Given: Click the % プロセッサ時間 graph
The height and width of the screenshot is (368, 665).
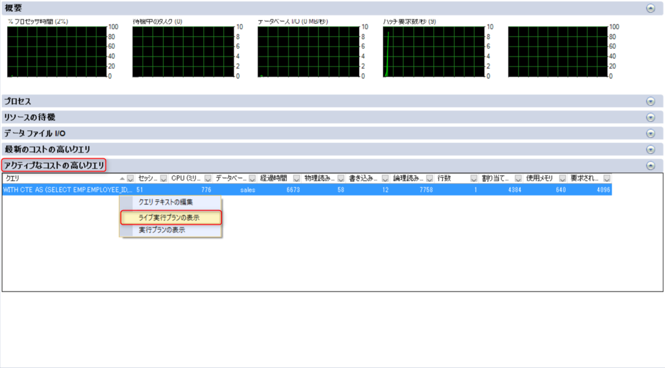Looking at the screenshot, I should click(57, 52).
